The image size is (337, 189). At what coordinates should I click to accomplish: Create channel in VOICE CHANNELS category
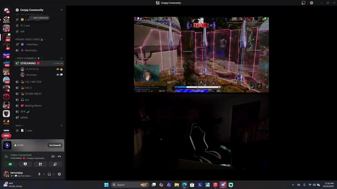pyautogui.click(x=61, y=58)
